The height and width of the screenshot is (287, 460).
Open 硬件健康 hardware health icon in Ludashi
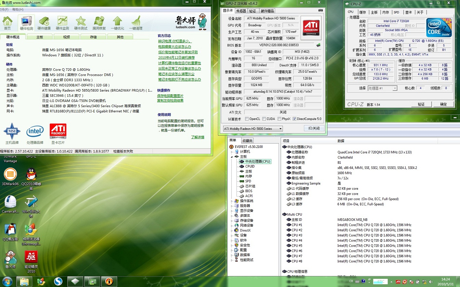pyautogui.click(x=44, y=23)
